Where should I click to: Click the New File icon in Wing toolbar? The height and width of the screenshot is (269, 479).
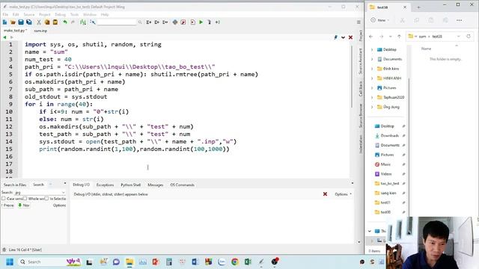(4, 22)
